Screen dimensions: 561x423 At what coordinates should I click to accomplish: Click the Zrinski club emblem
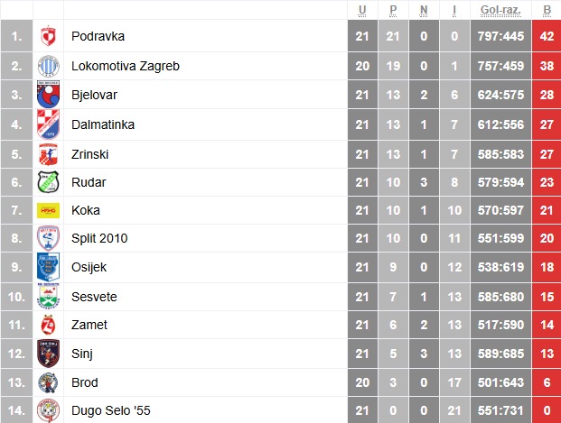coord(48,153)
